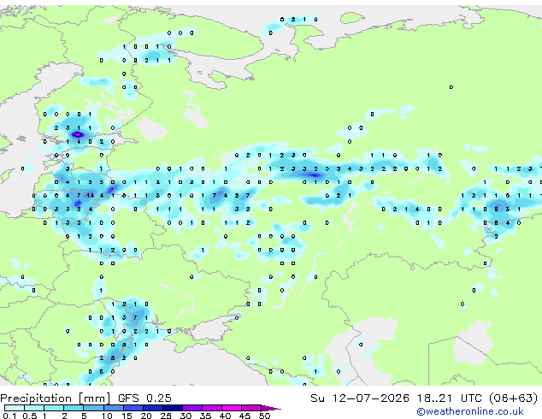Click the '(06+63)' forecast run label
This screenshot has height=419, width=542.
pos(513,398)
